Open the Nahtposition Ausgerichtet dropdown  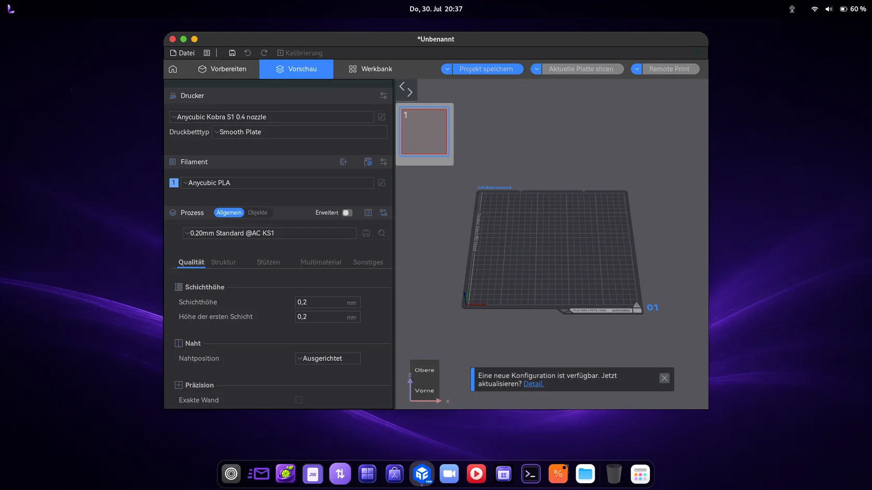pos(328,358)
